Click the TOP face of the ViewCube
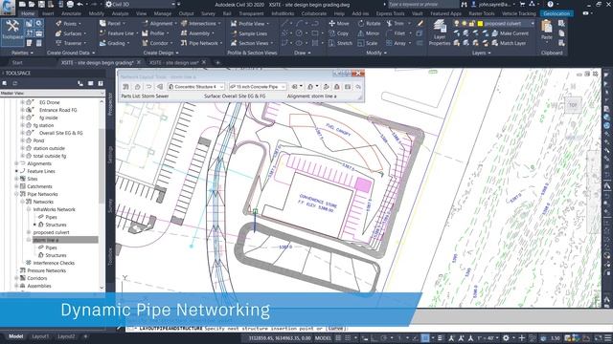The width and height of the screenshot is (613, 344). 573,105
